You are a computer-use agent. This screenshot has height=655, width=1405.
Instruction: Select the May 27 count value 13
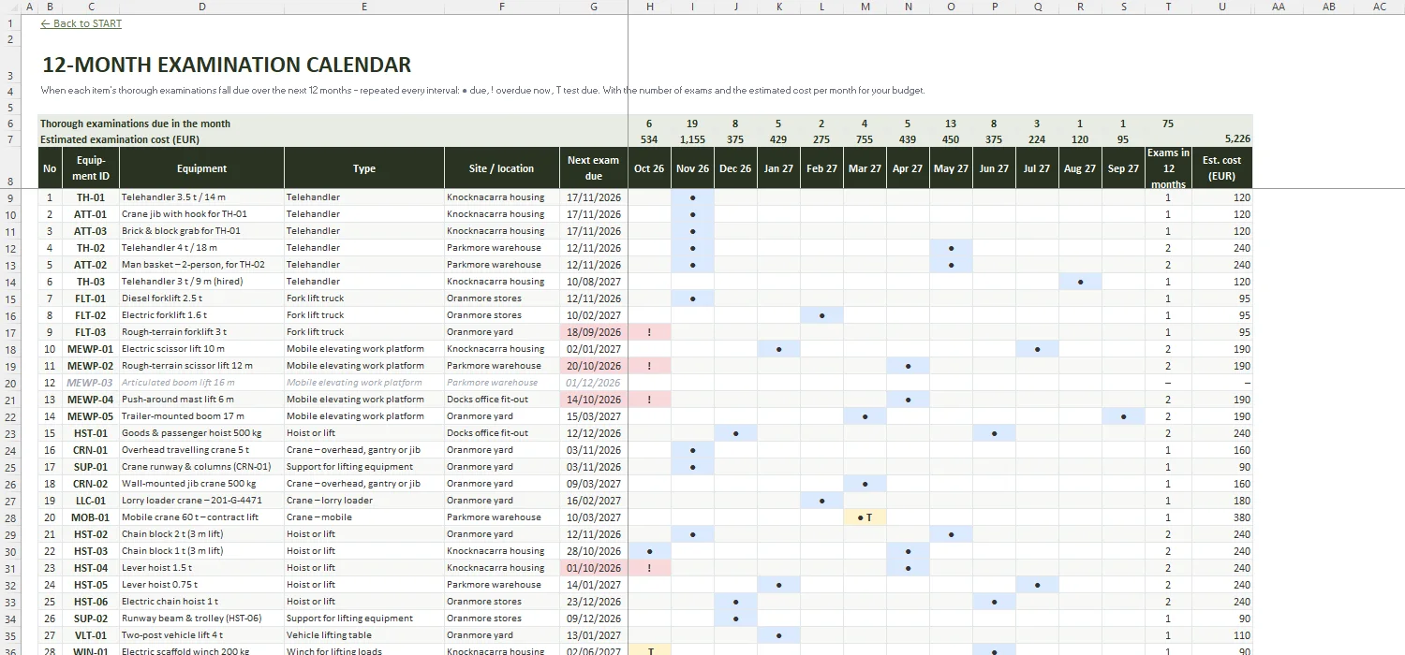tap(951, 124)
